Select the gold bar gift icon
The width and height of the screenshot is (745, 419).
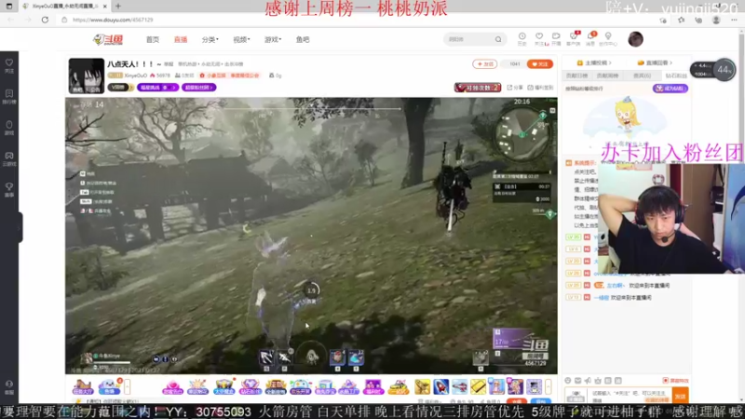(478, 386)
